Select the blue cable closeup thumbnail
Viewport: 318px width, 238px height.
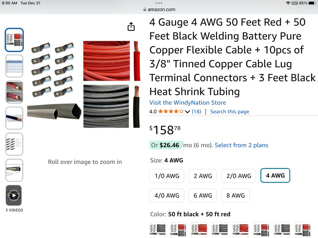14,118
